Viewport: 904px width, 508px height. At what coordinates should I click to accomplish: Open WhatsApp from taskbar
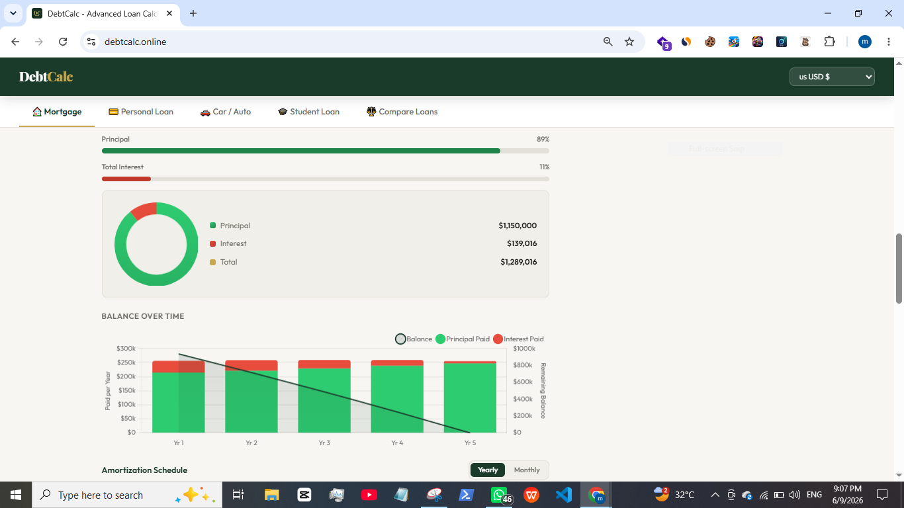tap(500, 495)
